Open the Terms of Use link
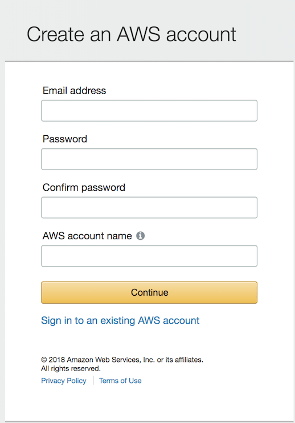This screenshot has width=295, height=423. pyautogui.click(x=120, y=381)
